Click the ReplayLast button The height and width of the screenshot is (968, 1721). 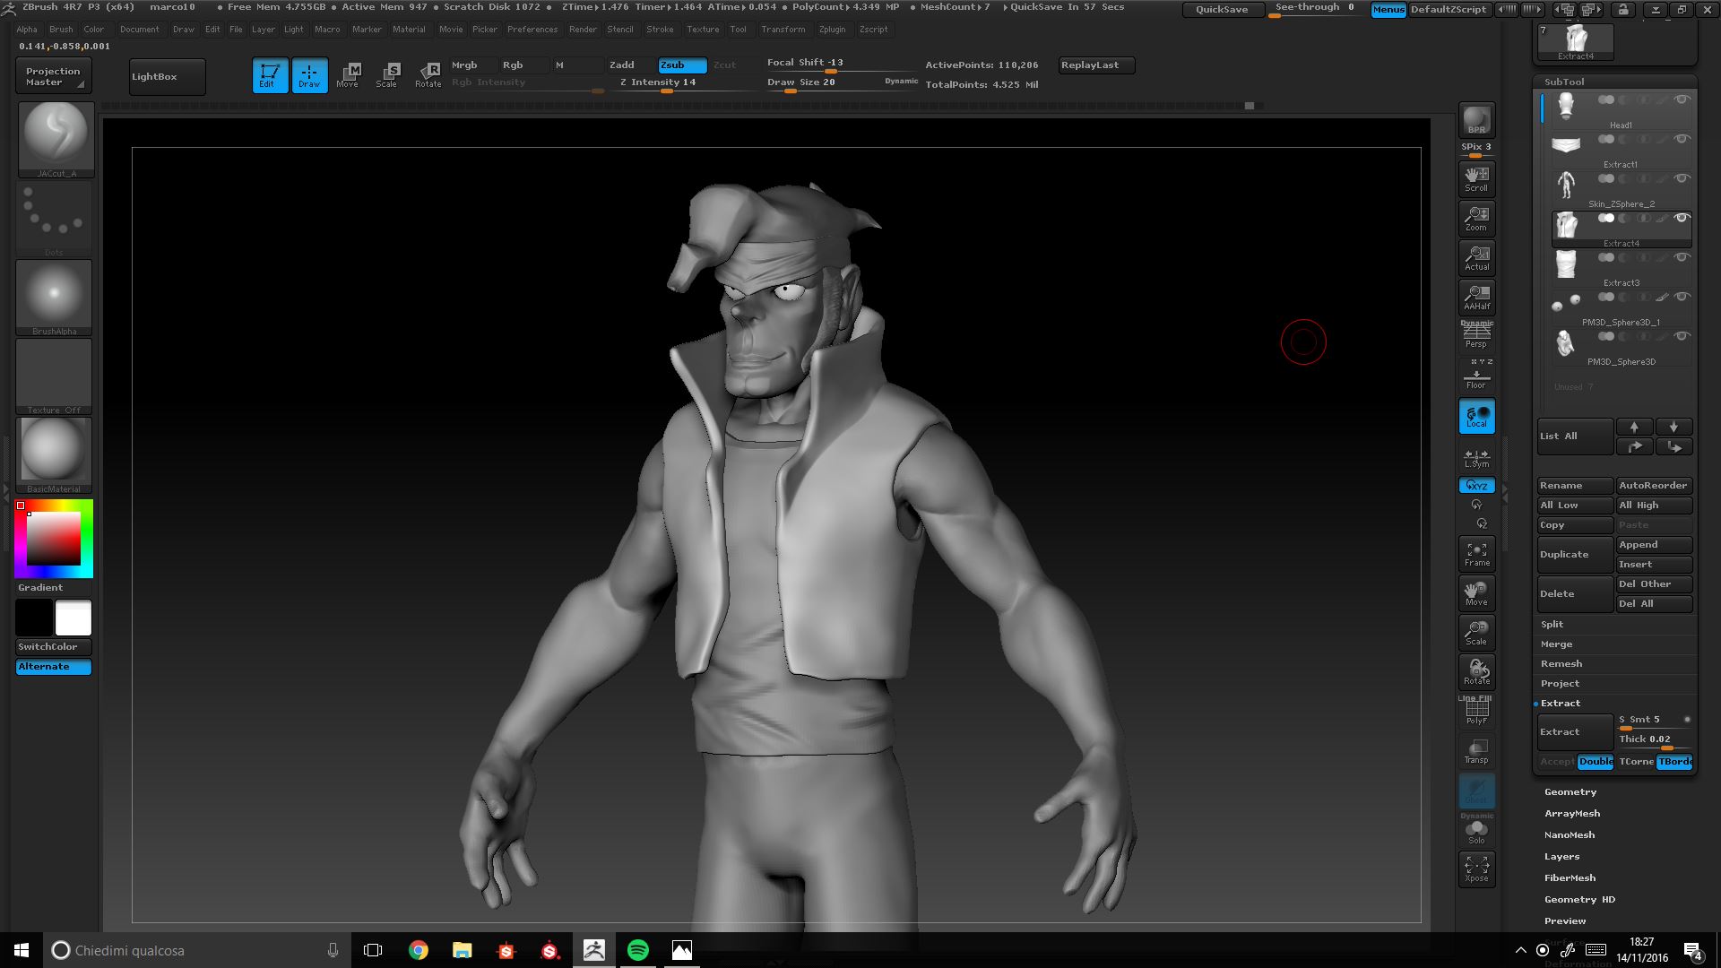click(x=1096, y=65)
